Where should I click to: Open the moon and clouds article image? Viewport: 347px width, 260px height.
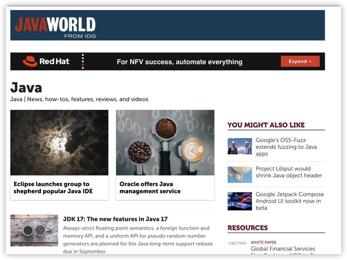[59, 143]
